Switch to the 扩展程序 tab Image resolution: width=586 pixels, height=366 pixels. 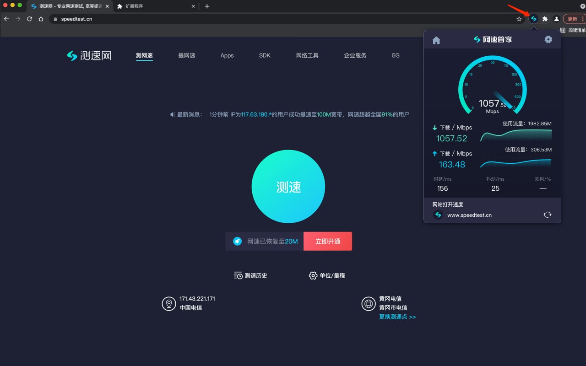coord(156,6)
